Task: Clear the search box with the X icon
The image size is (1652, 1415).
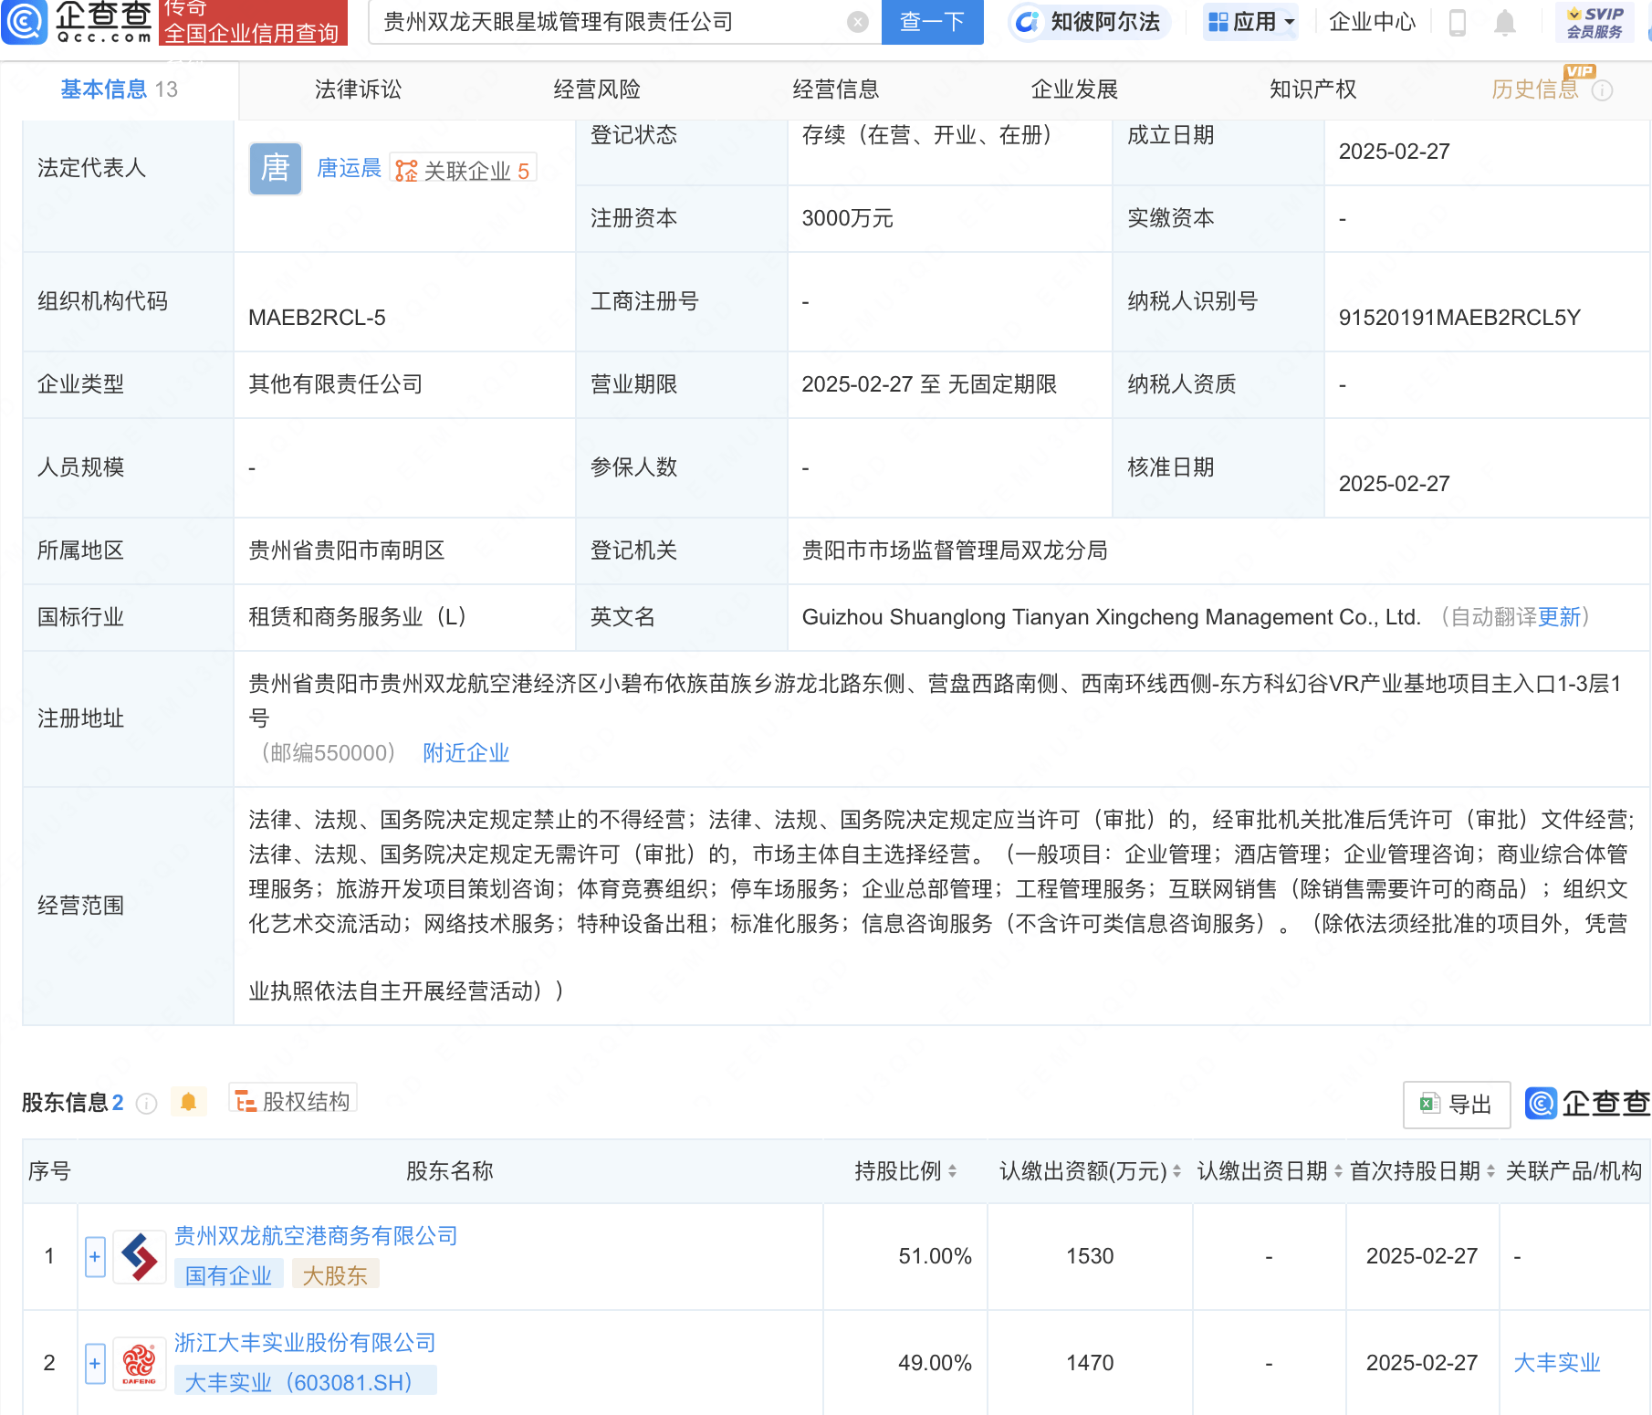Action: [857, 22]
